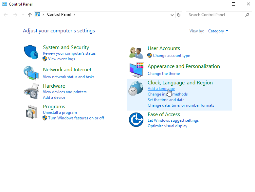Open the Ease of Access icon
The image size is (255, 192).
pyautogui.click(x=136, y=120)
